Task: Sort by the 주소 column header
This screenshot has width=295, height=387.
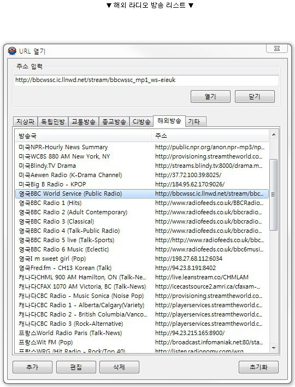Action: [x=210, y=136]
